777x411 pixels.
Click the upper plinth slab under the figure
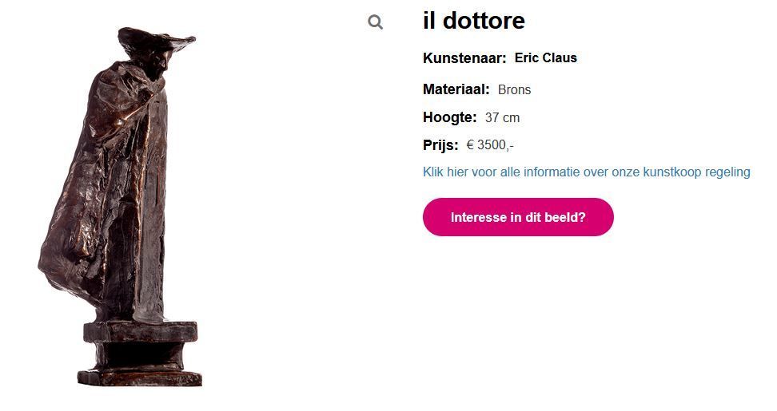[x=140, y=332]
